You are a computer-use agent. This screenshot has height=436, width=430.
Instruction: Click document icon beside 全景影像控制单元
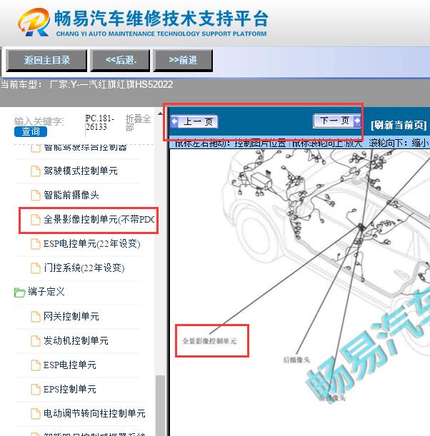(35, 220)
